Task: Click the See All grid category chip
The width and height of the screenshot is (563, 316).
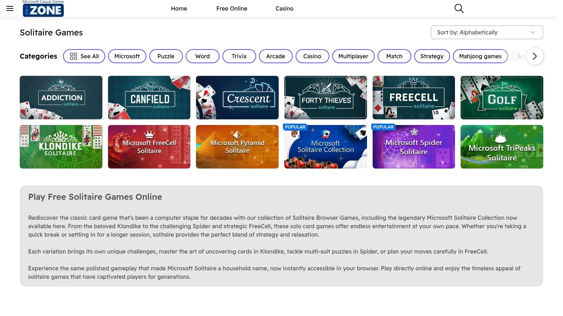Action: tap(84, 56)
